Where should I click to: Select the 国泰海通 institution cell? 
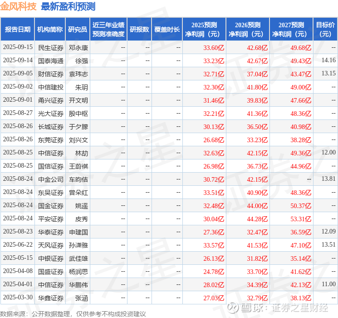(x=51, y=61)
